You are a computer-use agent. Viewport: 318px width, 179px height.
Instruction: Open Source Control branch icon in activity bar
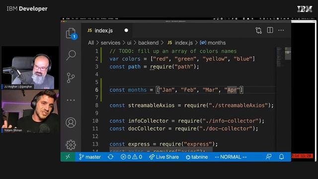tap(71, 78)
